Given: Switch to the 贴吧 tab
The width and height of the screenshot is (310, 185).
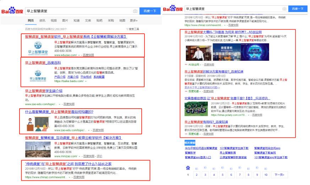Looking at the screenshot, I should (x=99, y=20).
